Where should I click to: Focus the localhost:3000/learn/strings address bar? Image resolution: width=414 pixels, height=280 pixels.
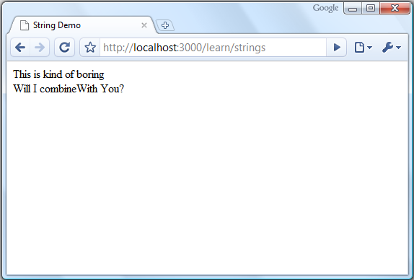[x=213, y=48]
